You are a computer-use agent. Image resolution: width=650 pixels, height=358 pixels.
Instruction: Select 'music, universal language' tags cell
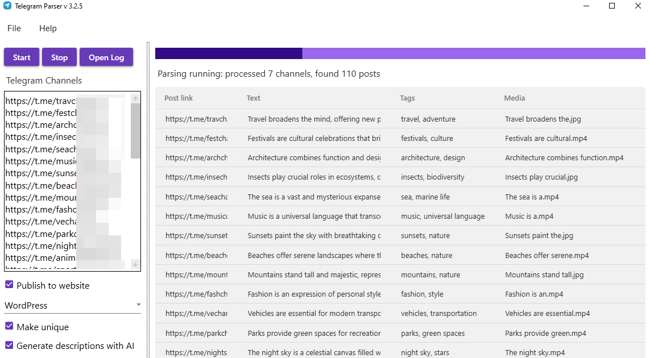443,217
